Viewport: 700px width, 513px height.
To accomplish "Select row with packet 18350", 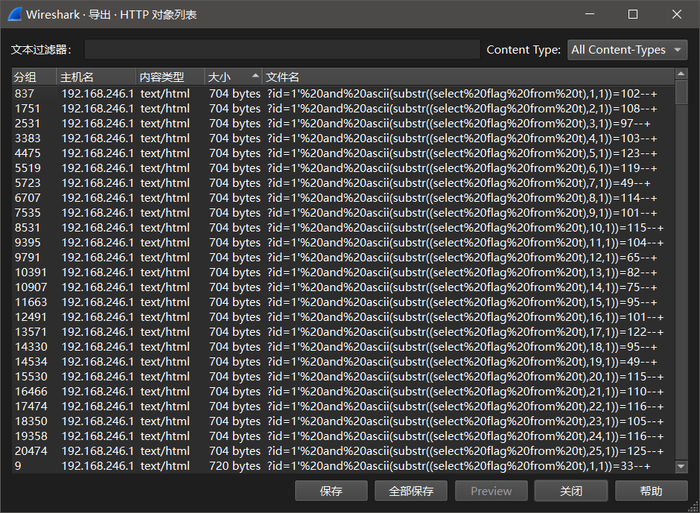I will click(343, 421).
